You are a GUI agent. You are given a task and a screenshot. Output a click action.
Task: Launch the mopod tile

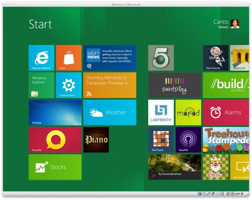[x=188, y=112]
